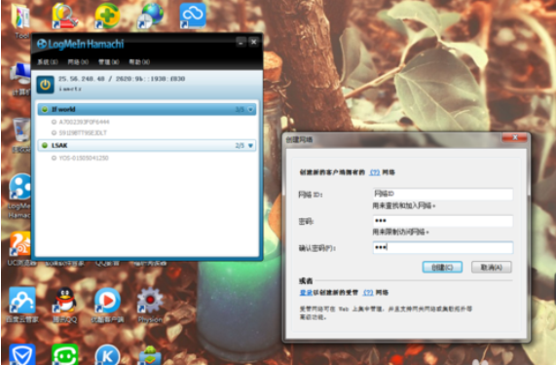Click the green status dot of LSAK
This screenshot has width=556, height=365.
tap(45, 146)
